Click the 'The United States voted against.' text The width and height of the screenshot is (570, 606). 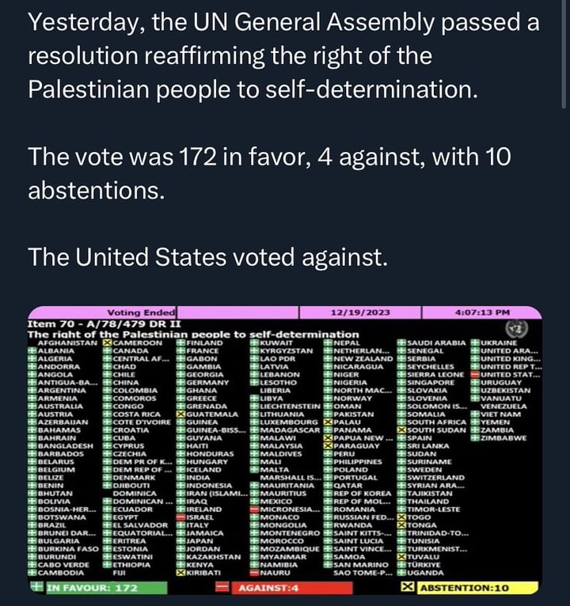point(207,256)
